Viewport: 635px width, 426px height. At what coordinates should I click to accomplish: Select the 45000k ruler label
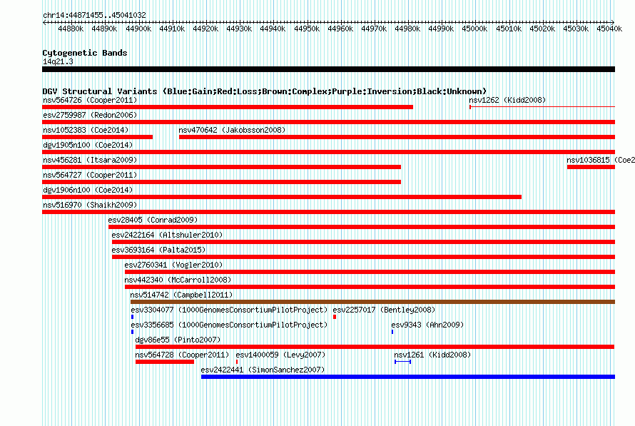pos(474,29)
